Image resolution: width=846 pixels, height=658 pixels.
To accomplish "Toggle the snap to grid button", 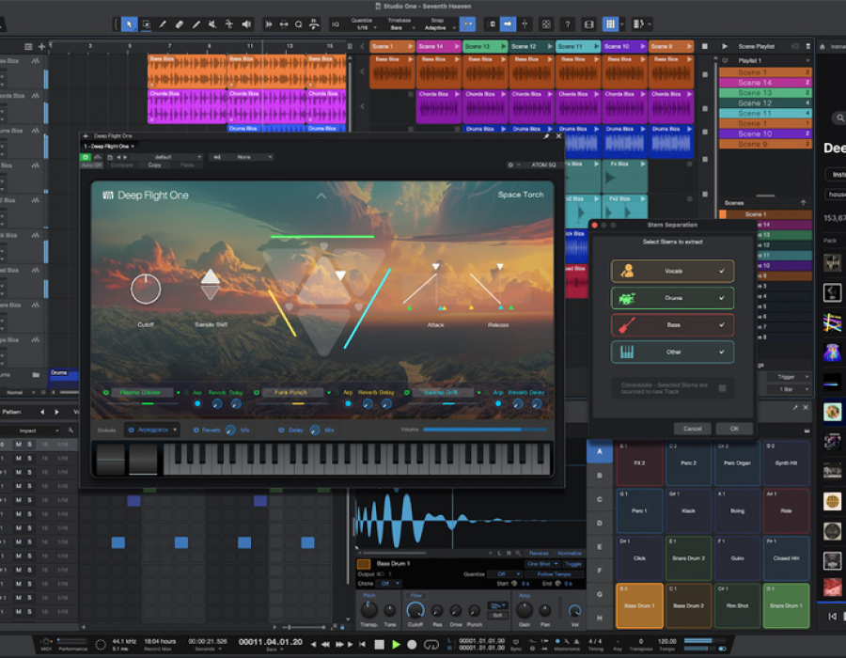I will 467,23.
